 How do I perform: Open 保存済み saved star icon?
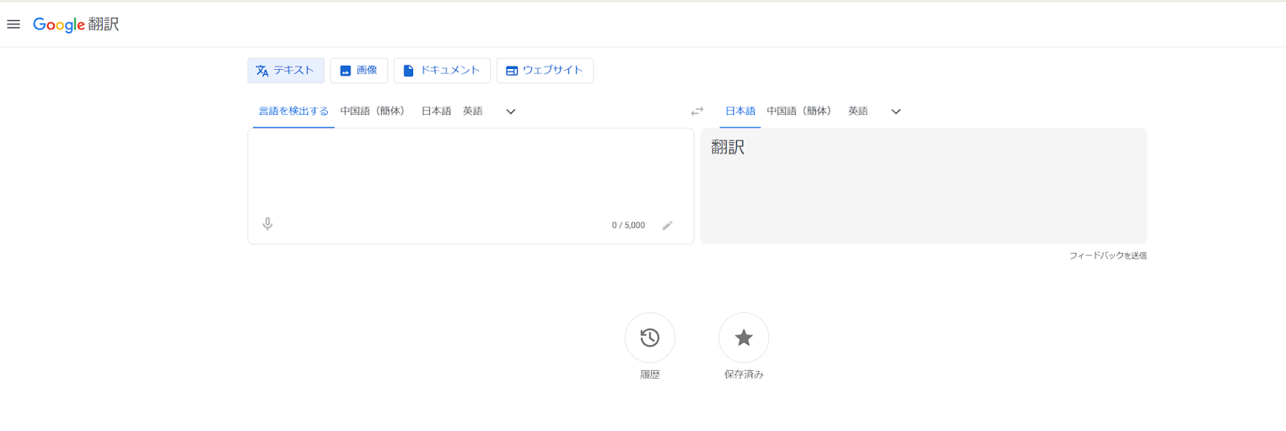click(x=743, y=338)
